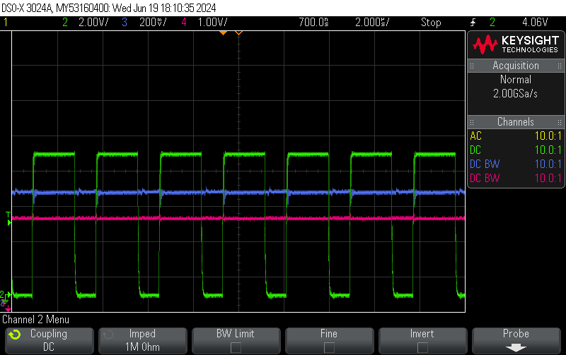566x355 pixels.
Task: Click the hollow orange time reference marker
Action: [238, 33]
